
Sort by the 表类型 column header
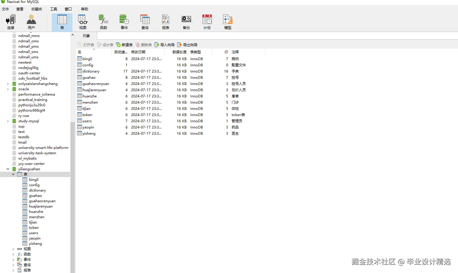pyautogui.click(x=200, y=52)
